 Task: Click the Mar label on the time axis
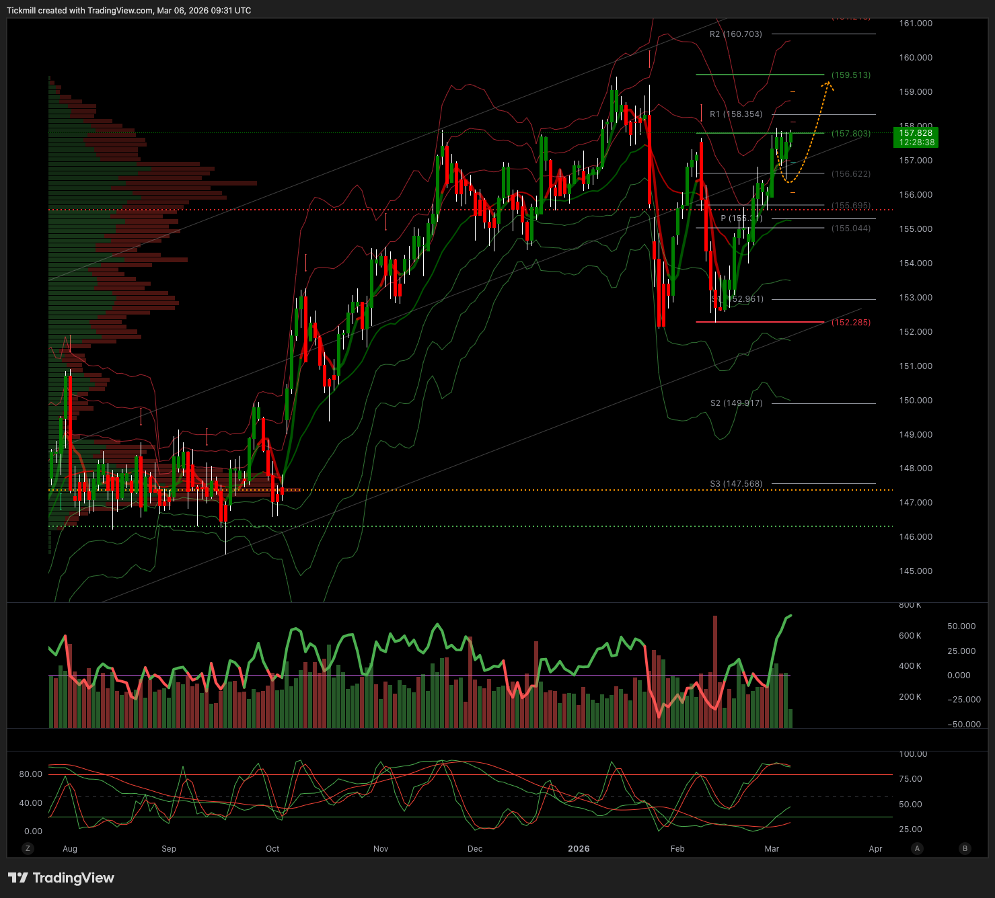(772, 848)
